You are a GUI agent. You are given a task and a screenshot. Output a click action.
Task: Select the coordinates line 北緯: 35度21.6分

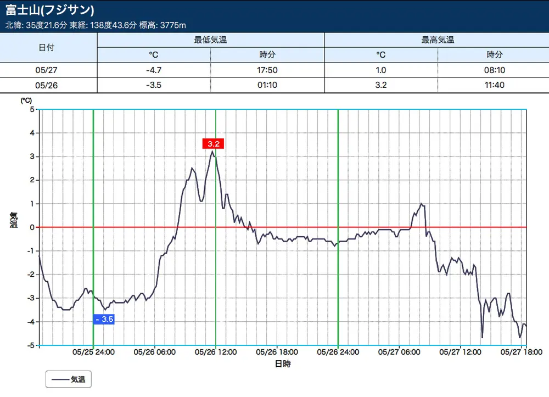36,25
